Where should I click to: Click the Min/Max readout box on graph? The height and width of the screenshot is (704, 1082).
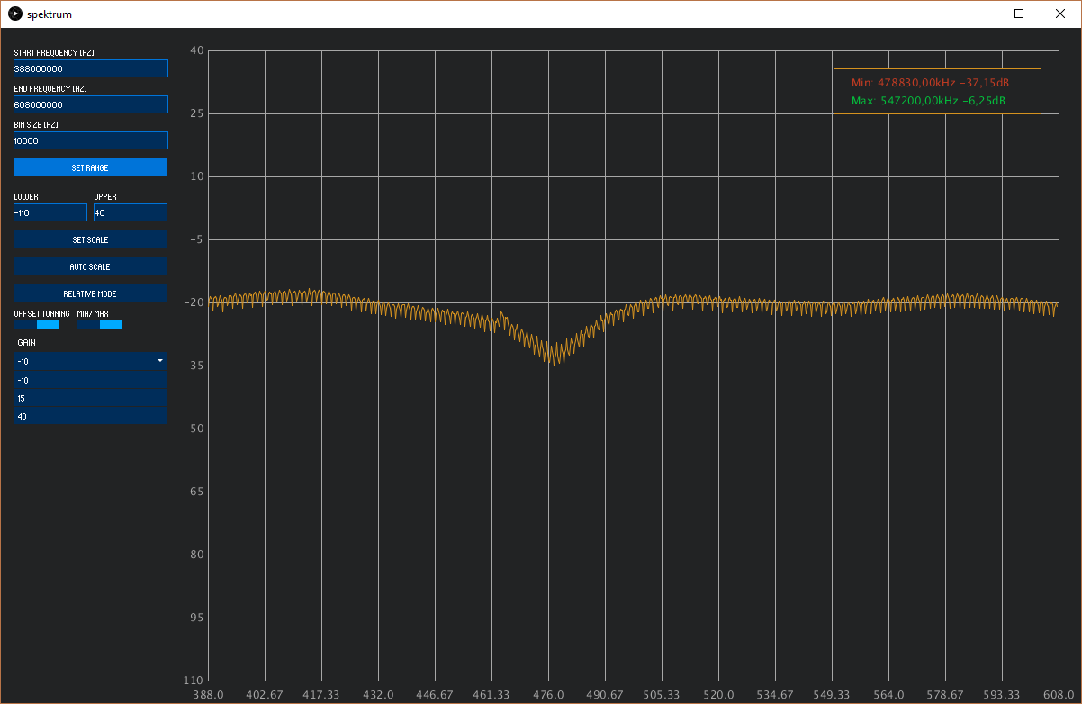(x=936, y=91)
